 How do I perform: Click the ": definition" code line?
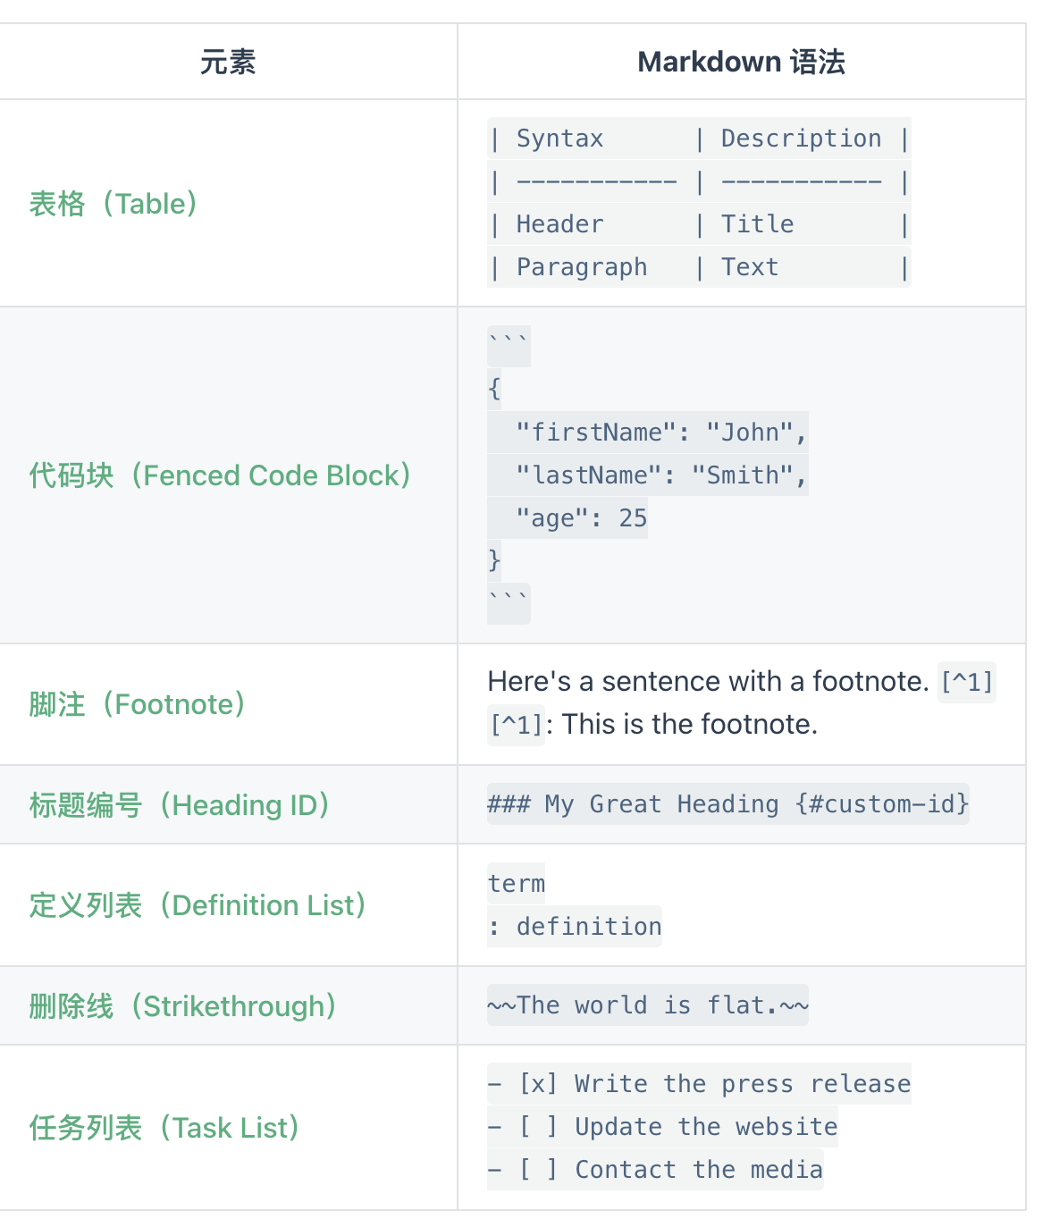[x=575, y=927]
